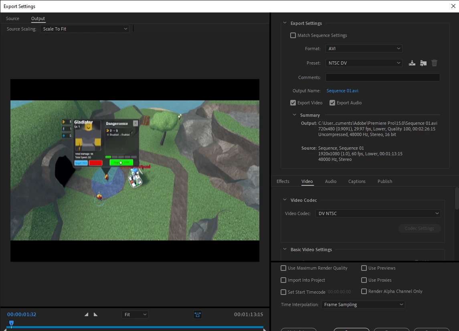Click the Delete Preset trash icon
Screen dimensions: 459x331
[x=435, y=63]
